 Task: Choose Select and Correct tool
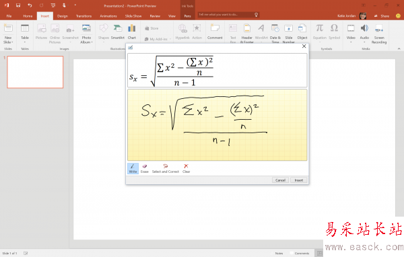click(x=166, y=168)
